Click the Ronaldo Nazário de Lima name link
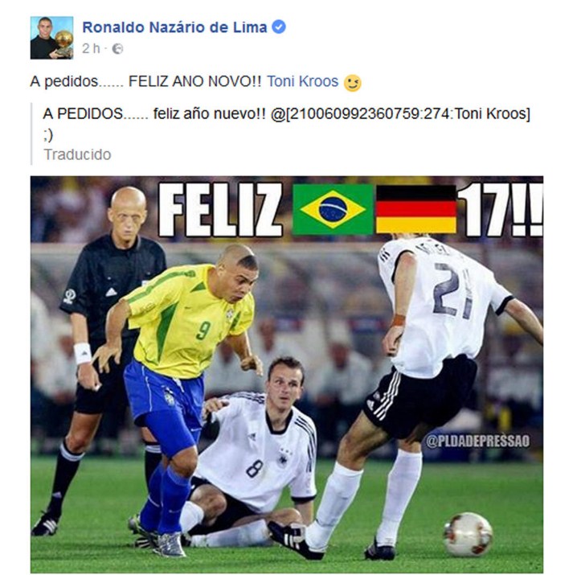The image size is (581, 575). 174,27
